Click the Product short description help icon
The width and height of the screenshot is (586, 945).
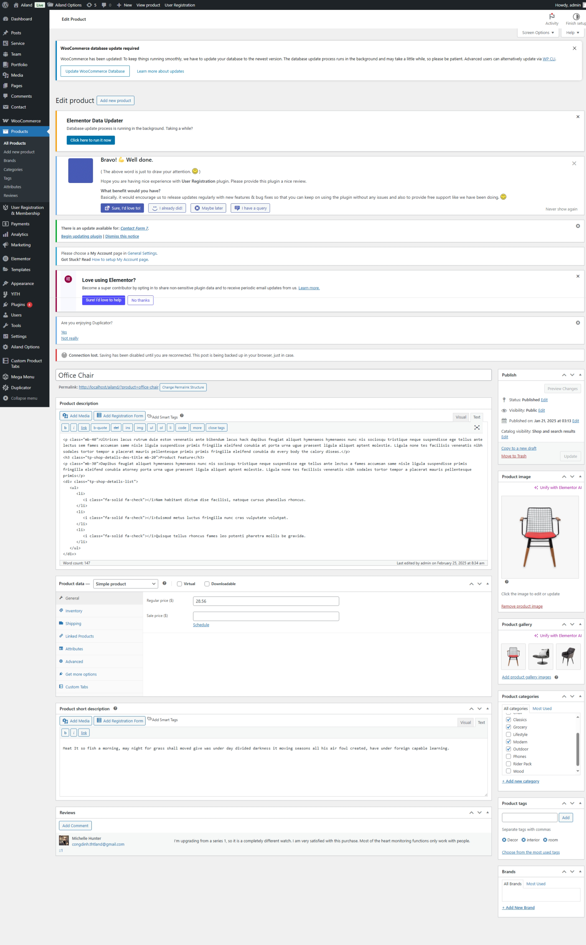(115, 708)
